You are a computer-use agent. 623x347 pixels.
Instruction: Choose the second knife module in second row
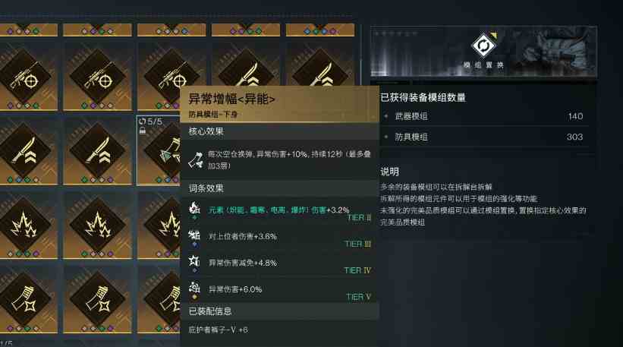coord(97,150)
